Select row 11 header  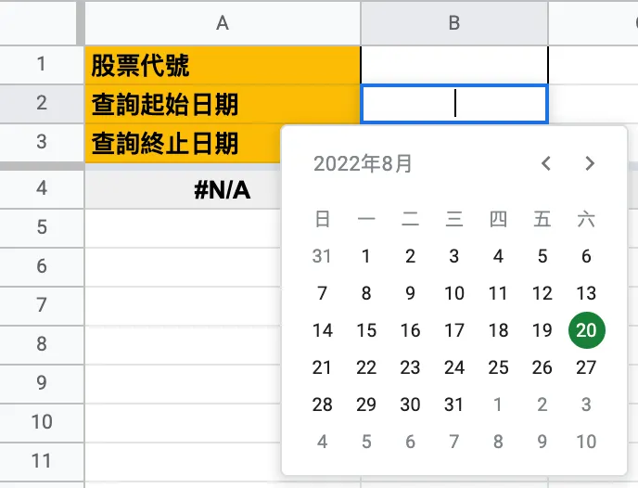(41, 461)
